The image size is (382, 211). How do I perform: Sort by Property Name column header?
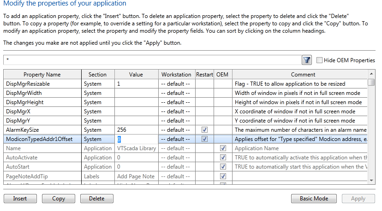coord(42,74)
